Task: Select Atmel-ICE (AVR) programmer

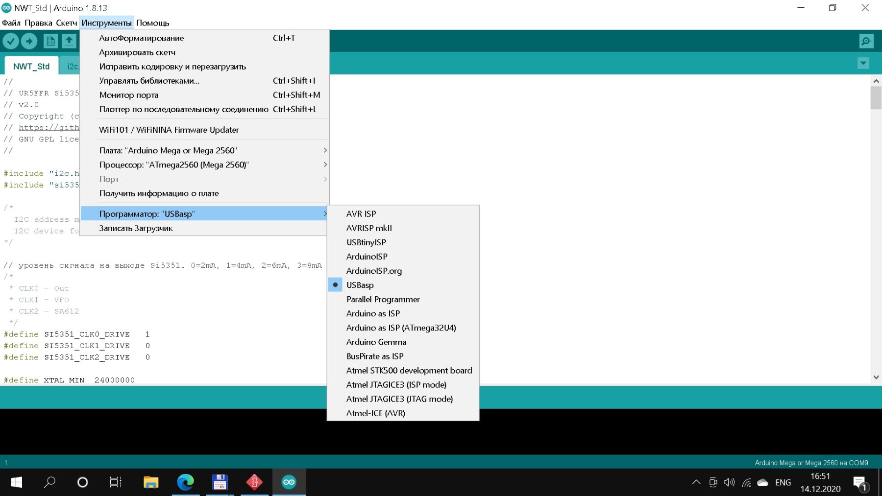Action: (403, 413)
